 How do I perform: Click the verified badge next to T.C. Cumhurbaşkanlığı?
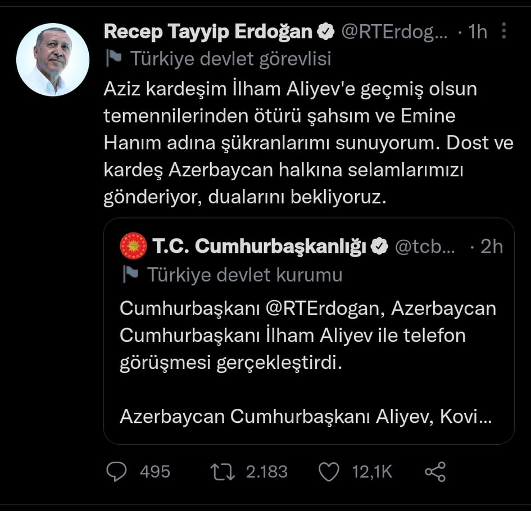click(380, 247)
